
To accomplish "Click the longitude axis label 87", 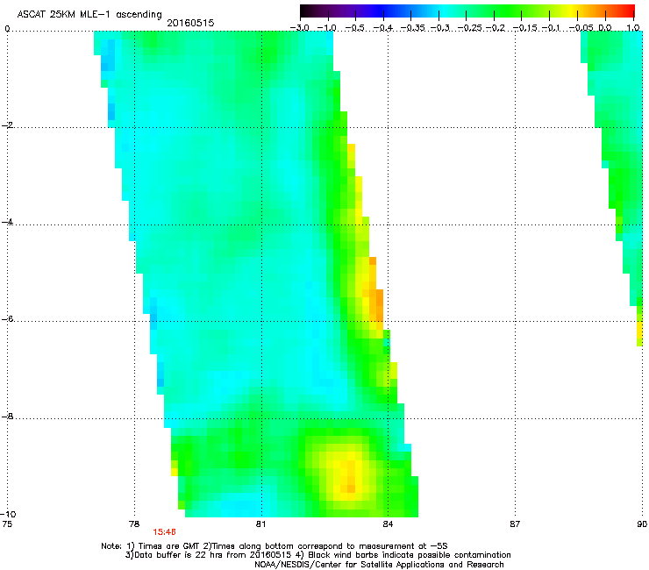I will pyautogui.click(x=515, y=524).
